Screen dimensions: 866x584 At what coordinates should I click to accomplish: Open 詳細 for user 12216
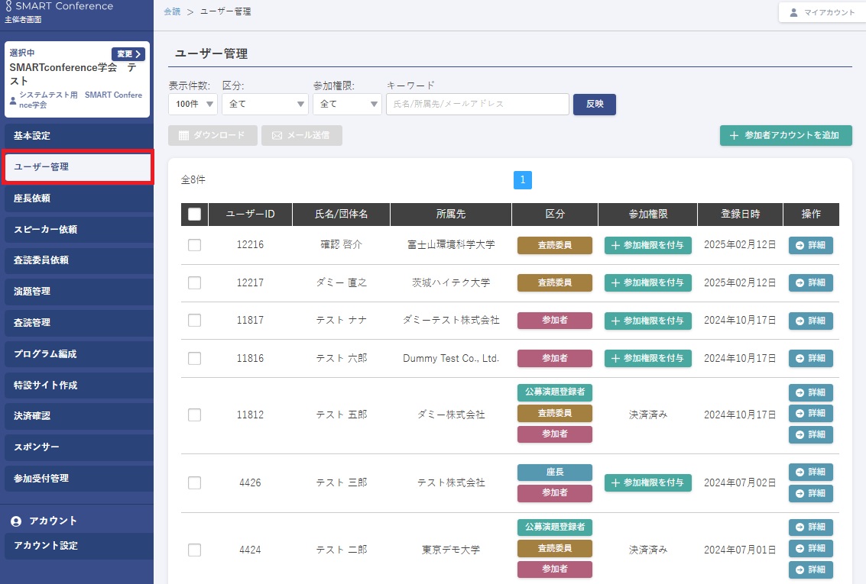tap(811, 245)
